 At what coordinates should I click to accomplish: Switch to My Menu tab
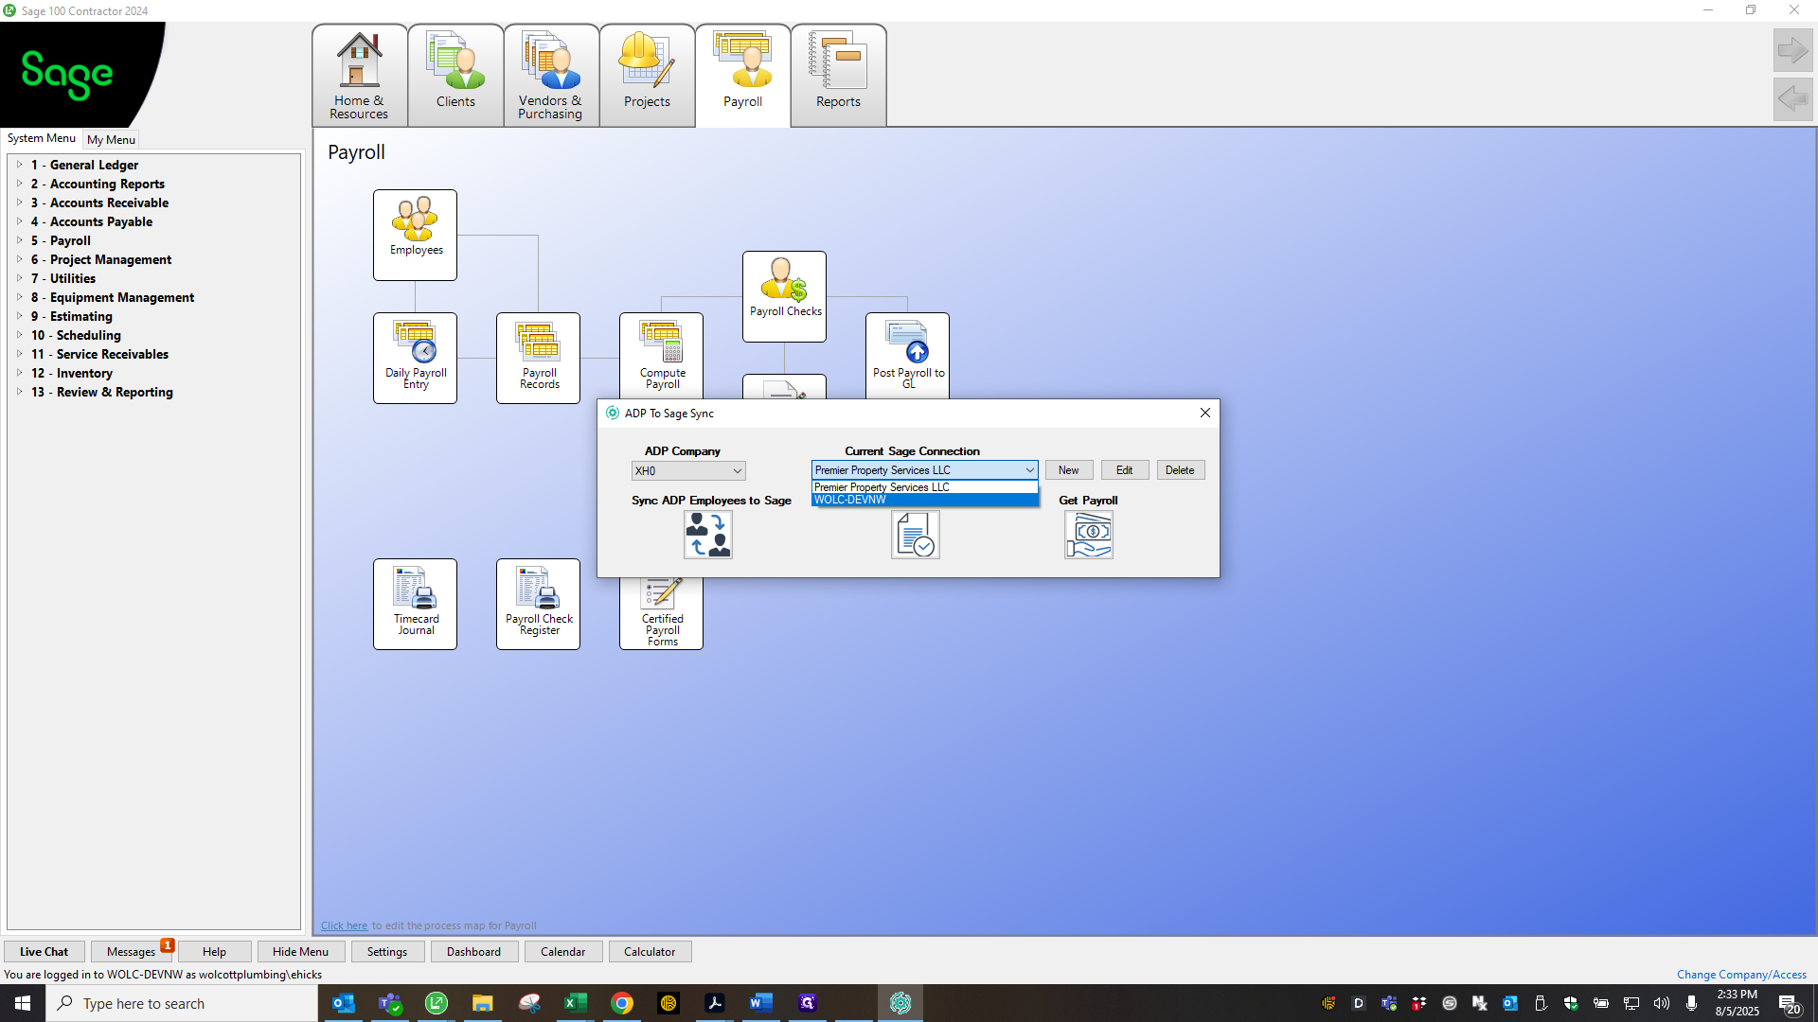(x=111, y=139)
